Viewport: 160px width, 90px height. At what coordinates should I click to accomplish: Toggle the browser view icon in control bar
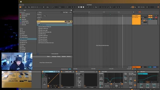pos(20,7)
